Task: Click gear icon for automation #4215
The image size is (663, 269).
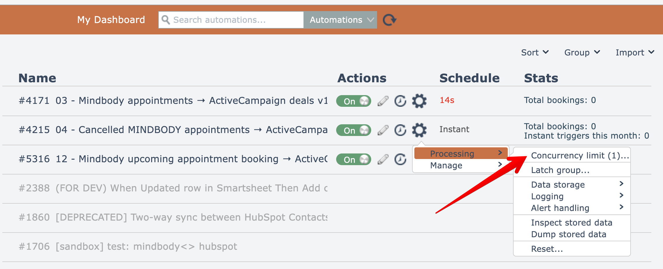Action: pos(419,130)
